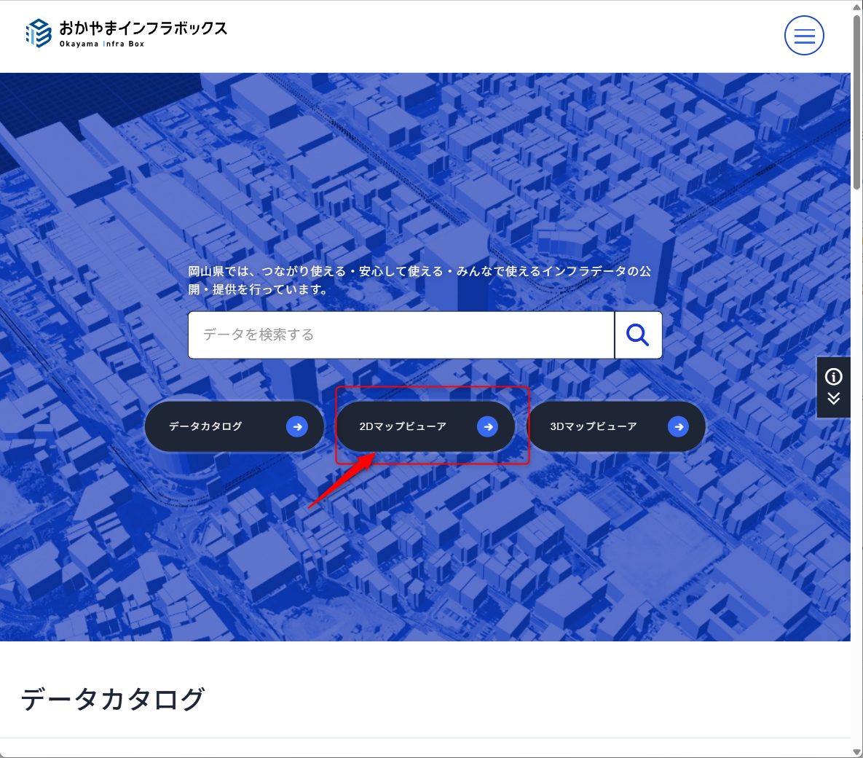Click the データカタログ section heading

[x=113, y=699]
